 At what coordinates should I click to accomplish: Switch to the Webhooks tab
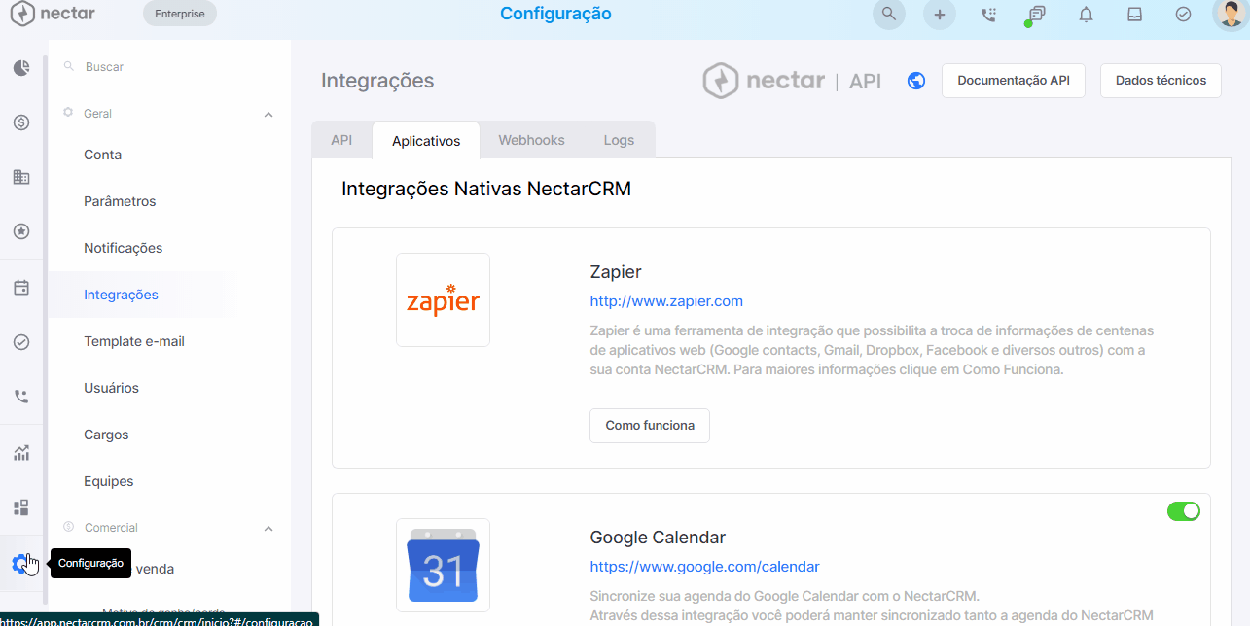pyautogui.click(x=532, y=140)
